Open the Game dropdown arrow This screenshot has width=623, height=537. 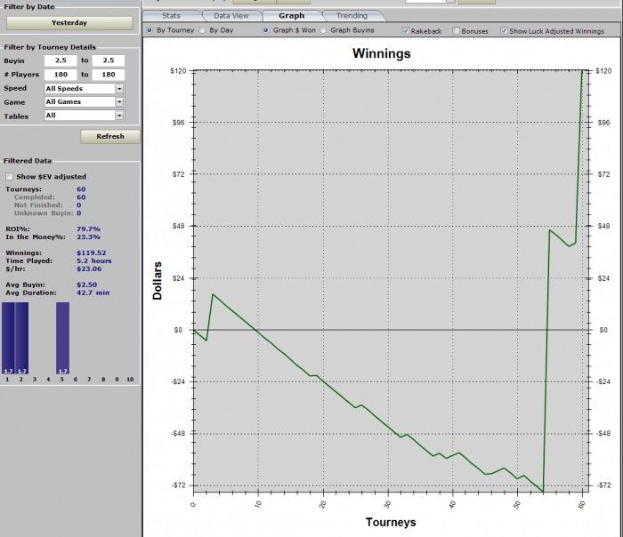click(119, 102)
